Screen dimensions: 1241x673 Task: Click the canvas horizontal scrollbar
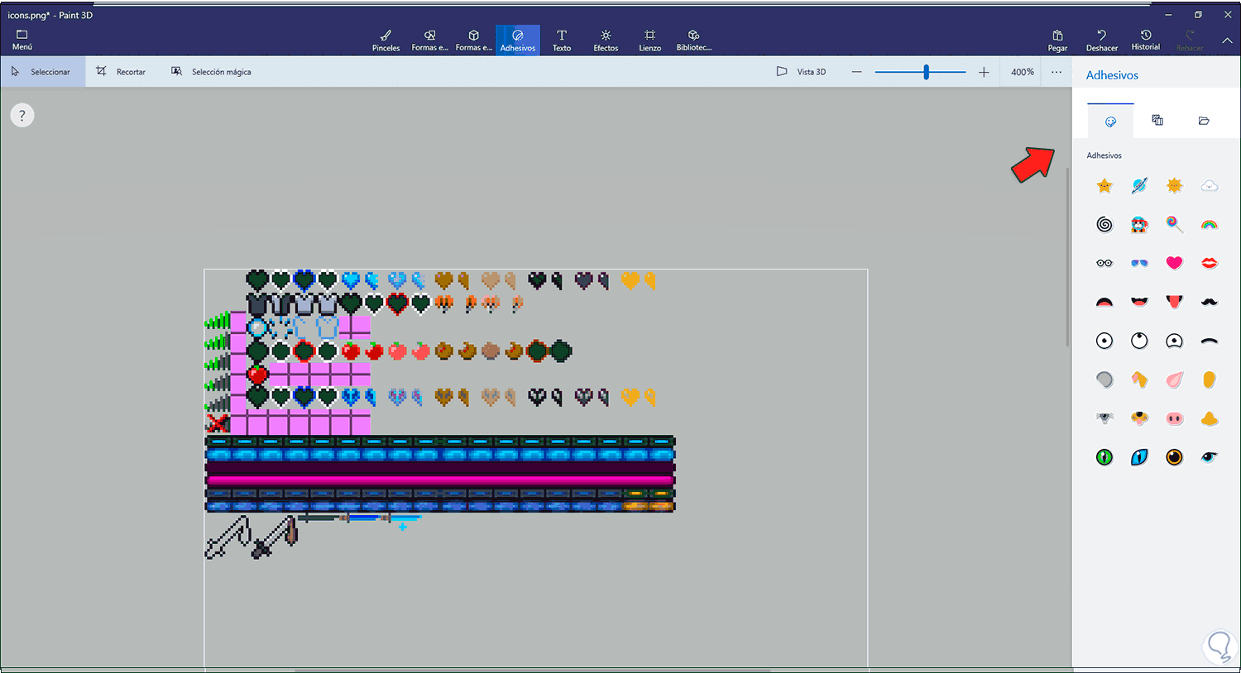click(x=533, y=670)
